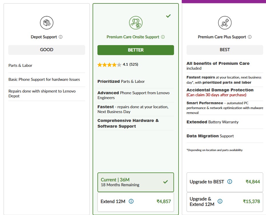Click the Premium Care Onsite Support icon
This screenshot has height=215, width=266.
(x=136, y=23)
